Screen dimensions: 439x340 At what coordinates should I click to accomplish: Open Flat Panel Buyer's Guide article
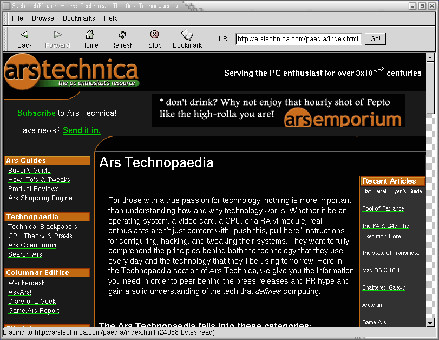pos(392,191)
